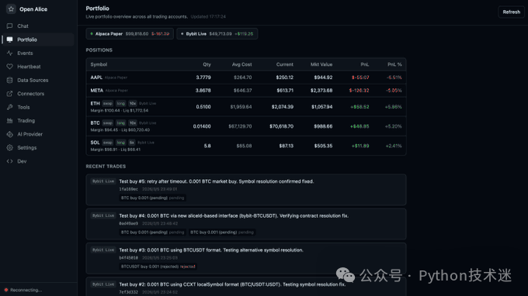Select the AAPL position row symbol
Screen dimensions: 528x296
click(96, 77)
